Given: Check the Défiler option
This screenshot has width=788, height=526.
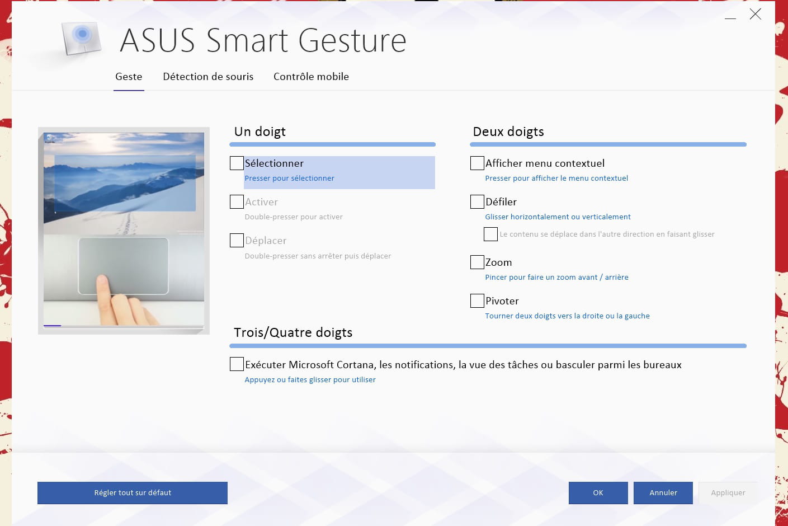Looking at the screenshot, I should coord(477,201).
